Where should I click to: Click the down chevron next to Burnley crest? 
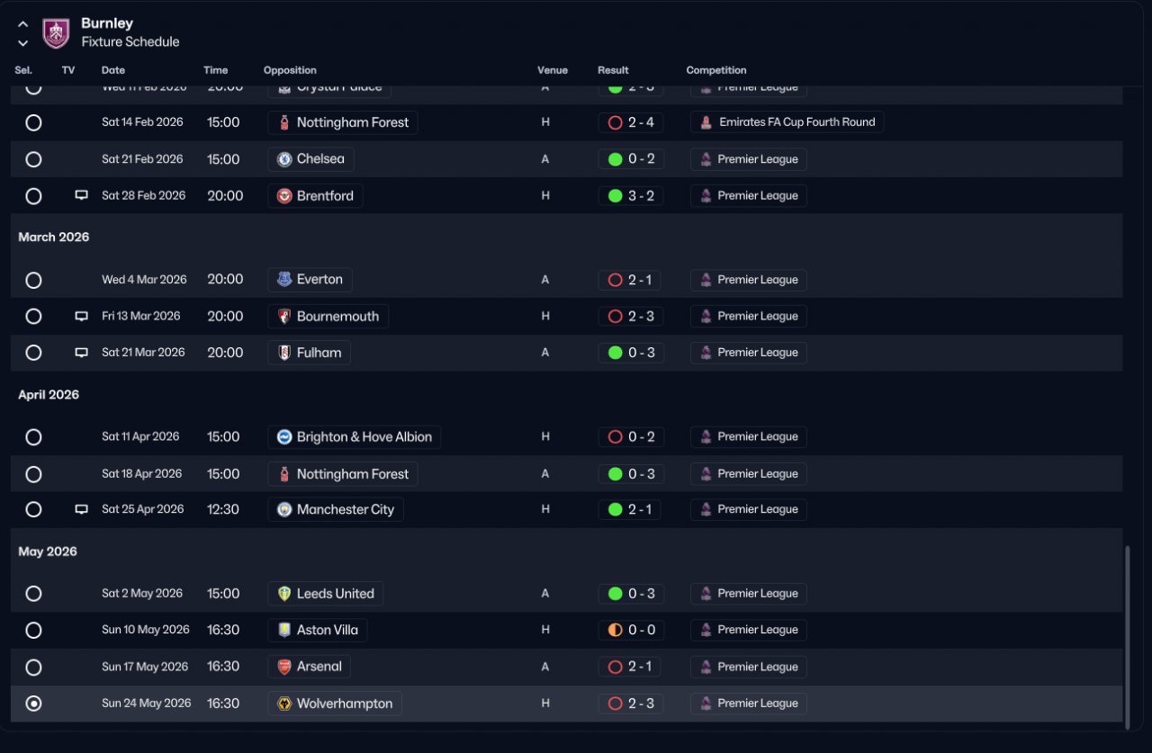coord(23,42)
